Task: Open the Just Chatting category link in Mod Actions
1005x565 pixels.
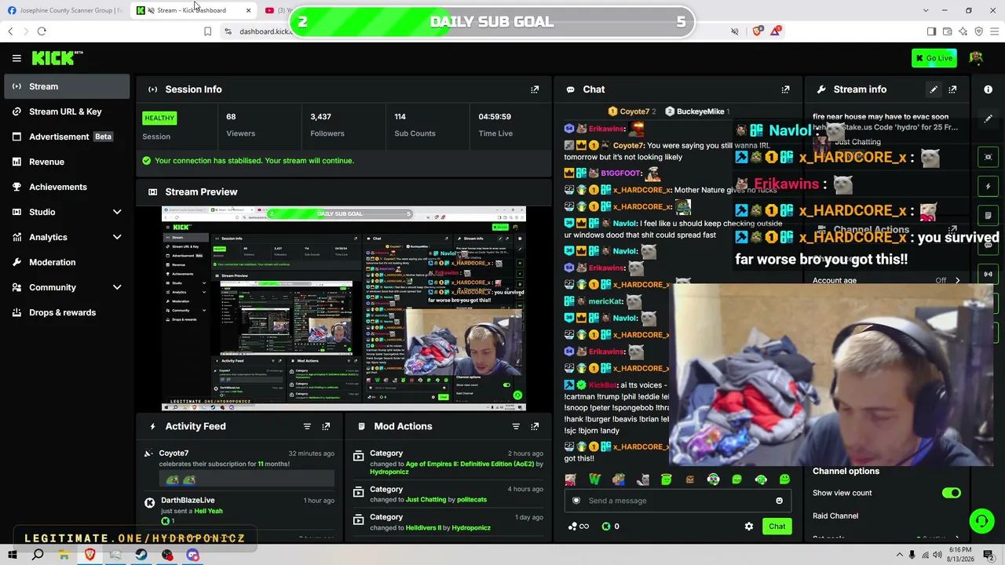Action: 426,500
